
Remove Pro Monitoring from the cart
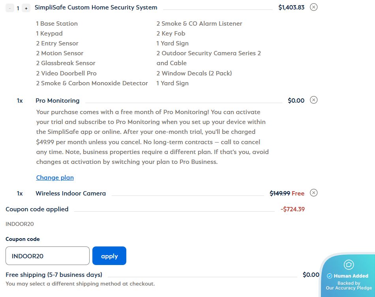click(313, 100)
